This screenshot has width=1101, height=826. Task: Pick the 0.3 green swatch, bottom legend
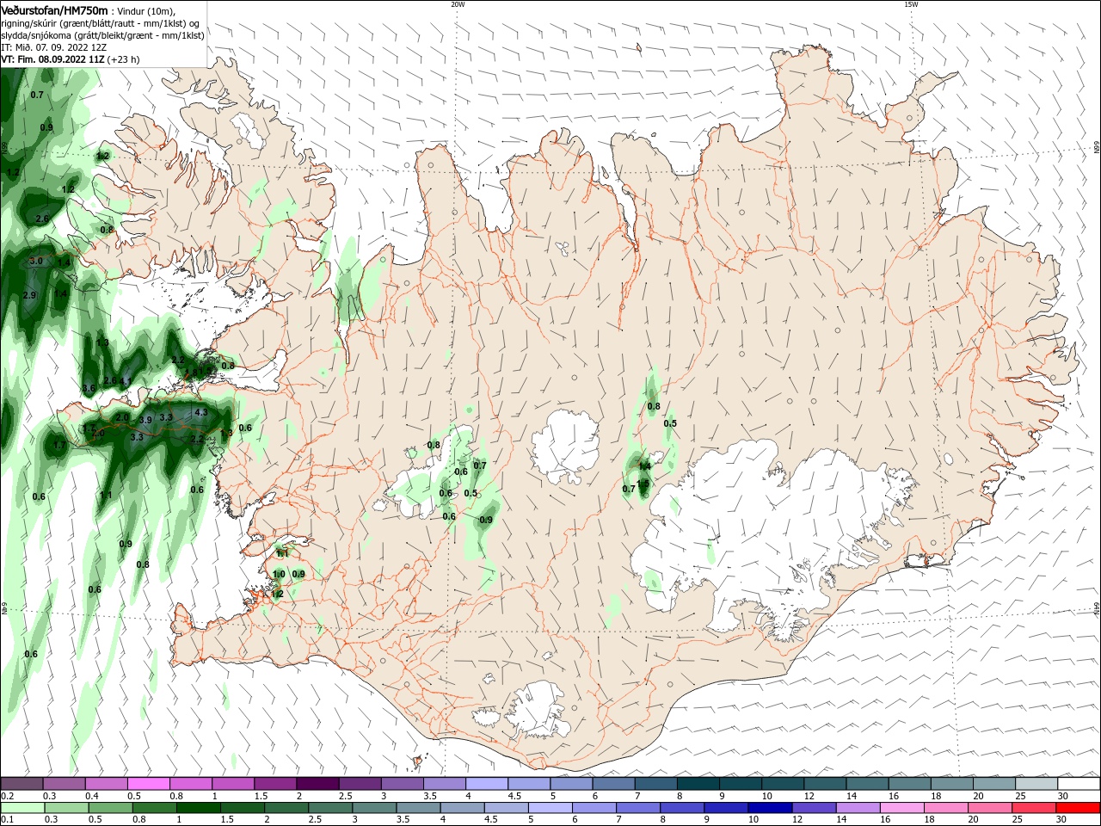point(66,808)
